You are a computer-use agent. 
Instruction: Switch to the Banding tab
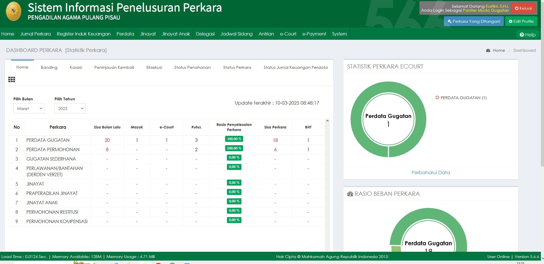coord(49,67)
